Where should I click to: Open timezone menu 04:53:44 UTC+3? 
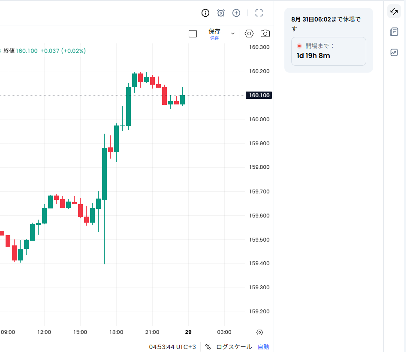pyautogui.click(x=172, y=347)
